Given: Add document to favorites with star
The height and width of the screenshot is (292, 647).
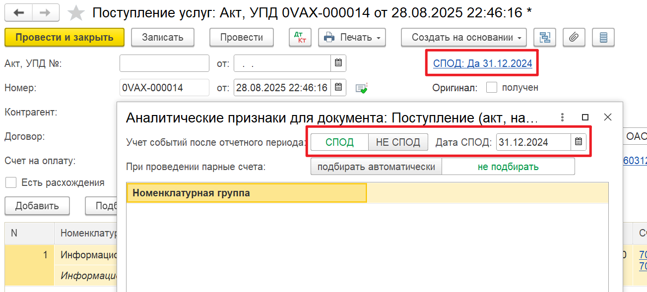Looking at the screenshot, I should pyautogui.click(x=76, y=13).
